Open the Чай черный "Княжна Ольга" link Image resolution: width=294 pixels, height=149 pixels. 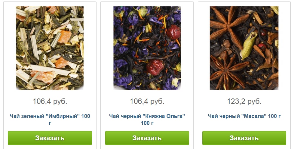pos(147,120)
